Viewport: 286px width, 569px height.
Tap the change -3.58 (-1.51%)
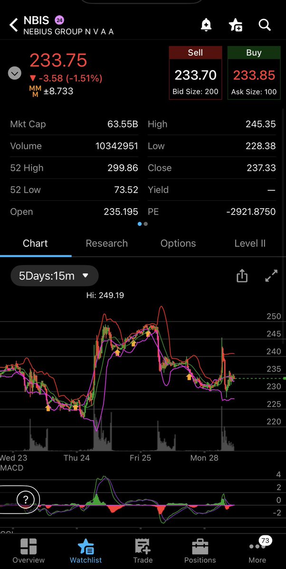coord(66,78)
